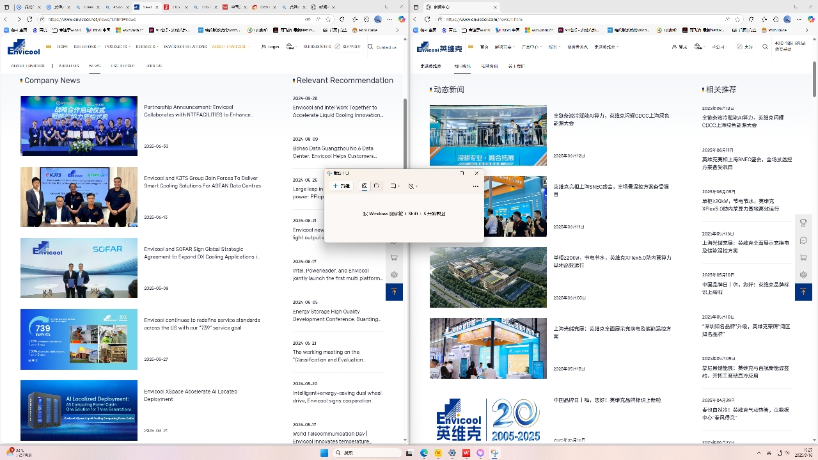
Task: Click HOME in English site navigation
Action: click(62, 47)
